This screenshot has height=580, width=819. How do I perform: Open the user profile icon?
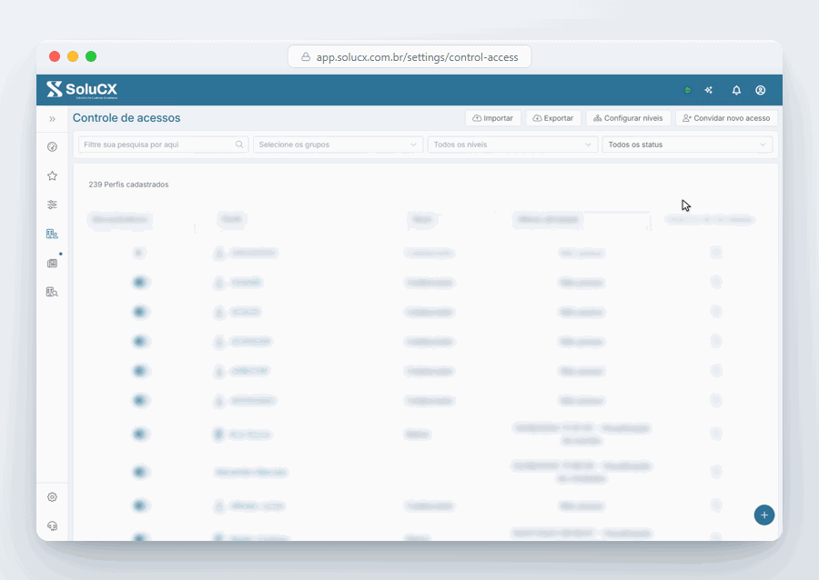[x=761, y=90]
